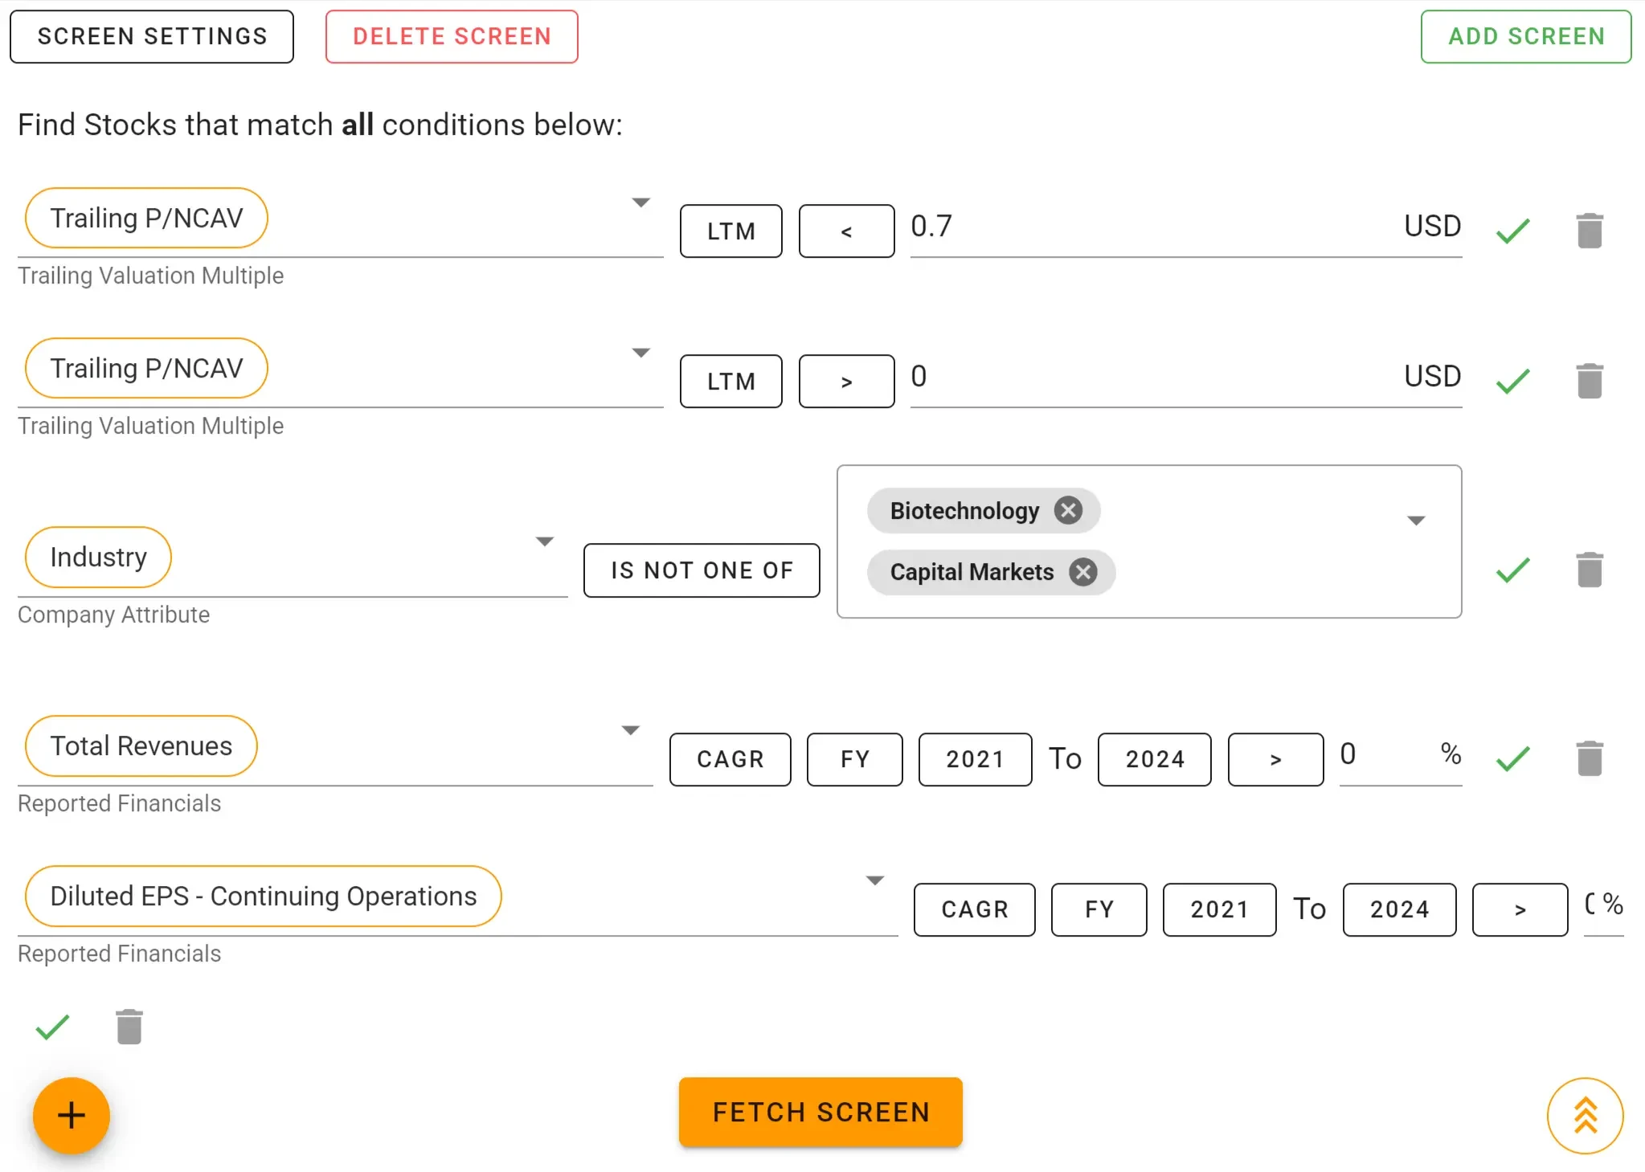Screen dimensions: 1645x1172
Task: Toggle the green check on Industry condition
Action: click(x=1512, y=570)
